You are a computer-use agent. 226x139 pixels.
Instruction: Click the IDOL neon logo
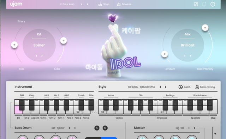tap(125, 63)
